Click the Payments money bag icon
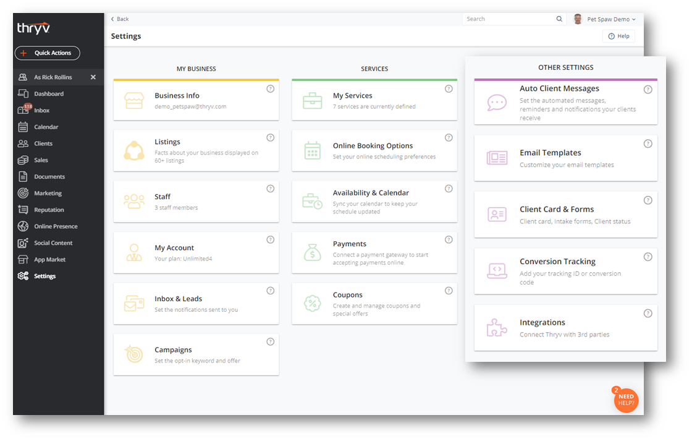This screenshot has width=692, height=441. point(313,252)
